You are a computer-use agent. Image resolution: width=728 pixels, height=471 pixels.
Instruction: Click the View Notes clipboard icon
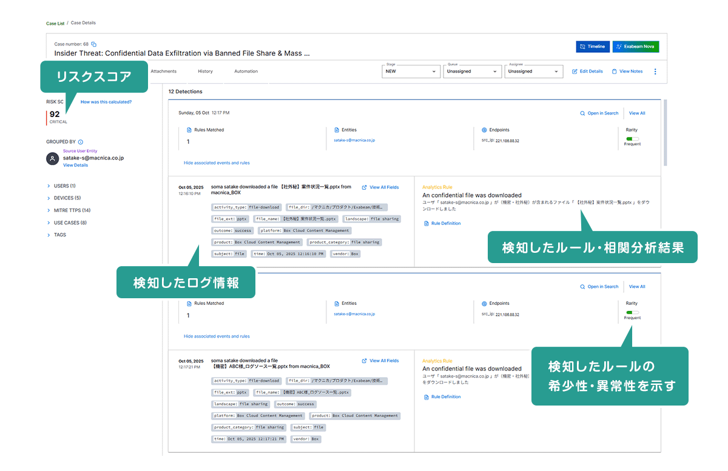[614, 72]
